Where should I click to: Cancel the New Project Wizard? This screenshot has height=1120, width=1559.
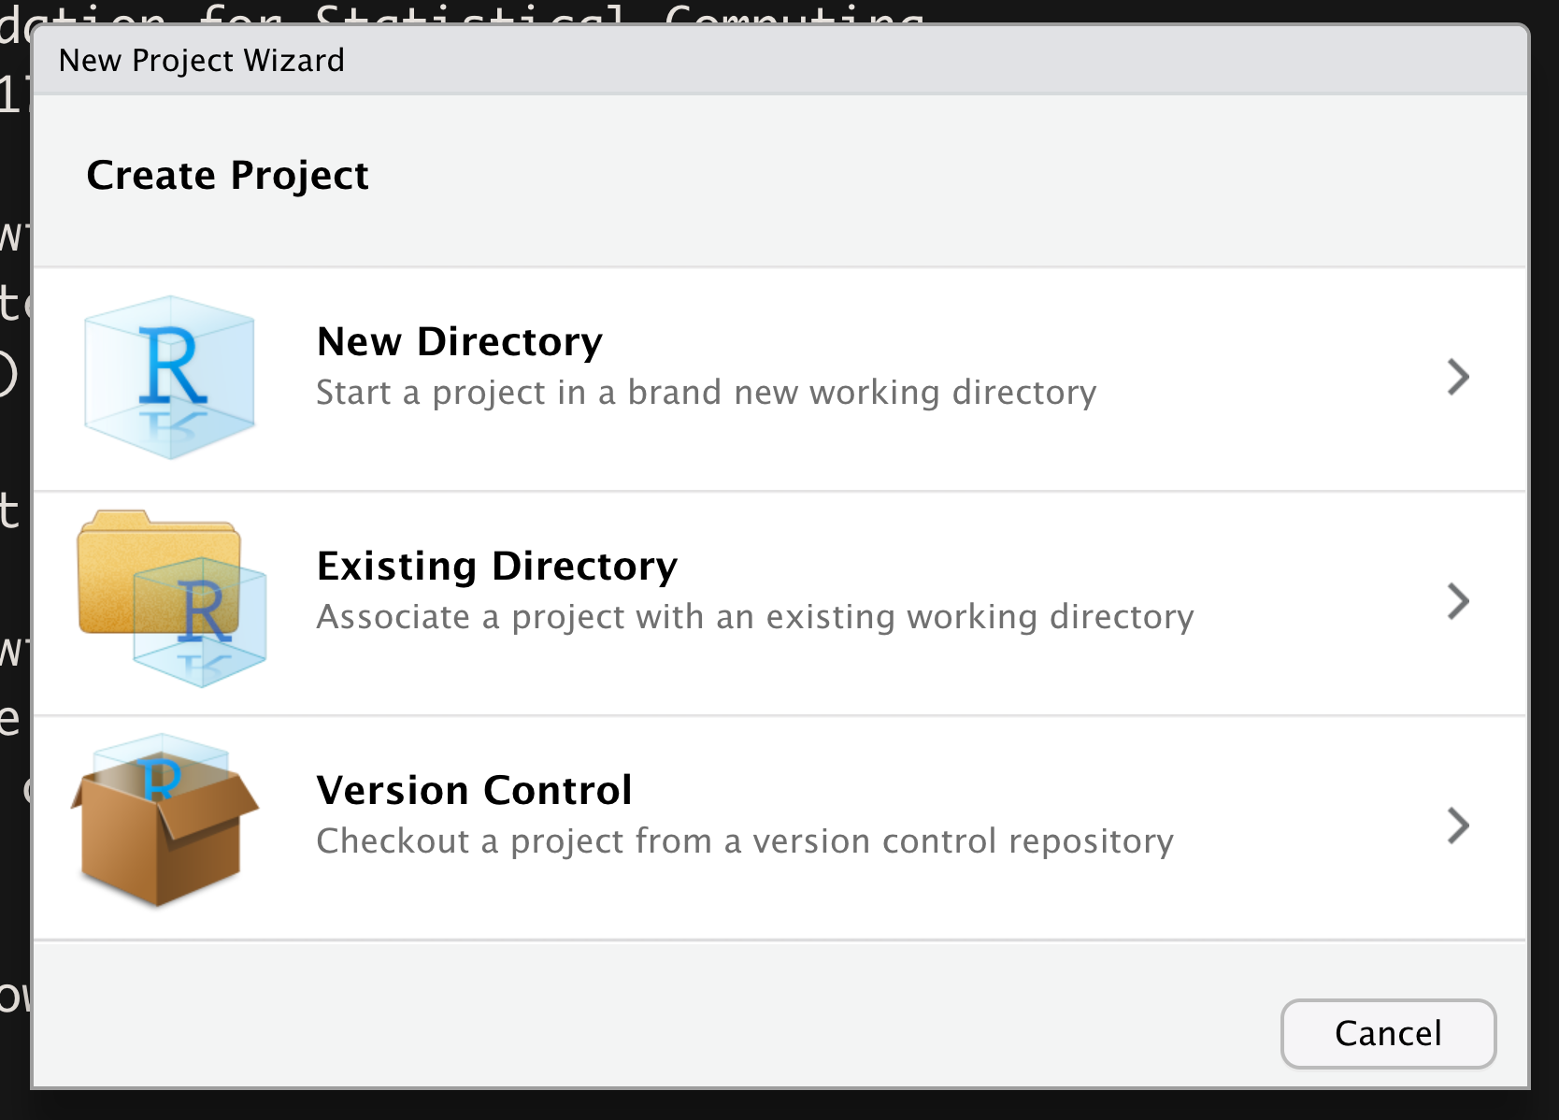pos(1388,1034)
